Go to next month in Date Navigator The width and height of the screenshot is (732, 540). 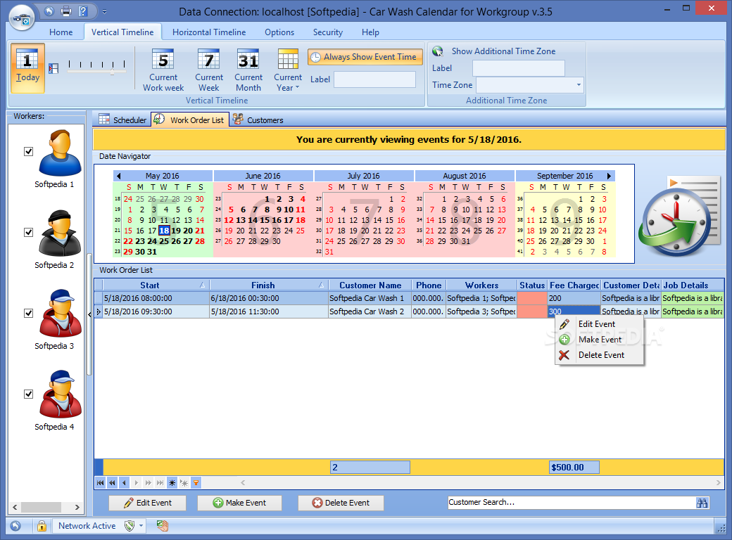pos(609,176)
